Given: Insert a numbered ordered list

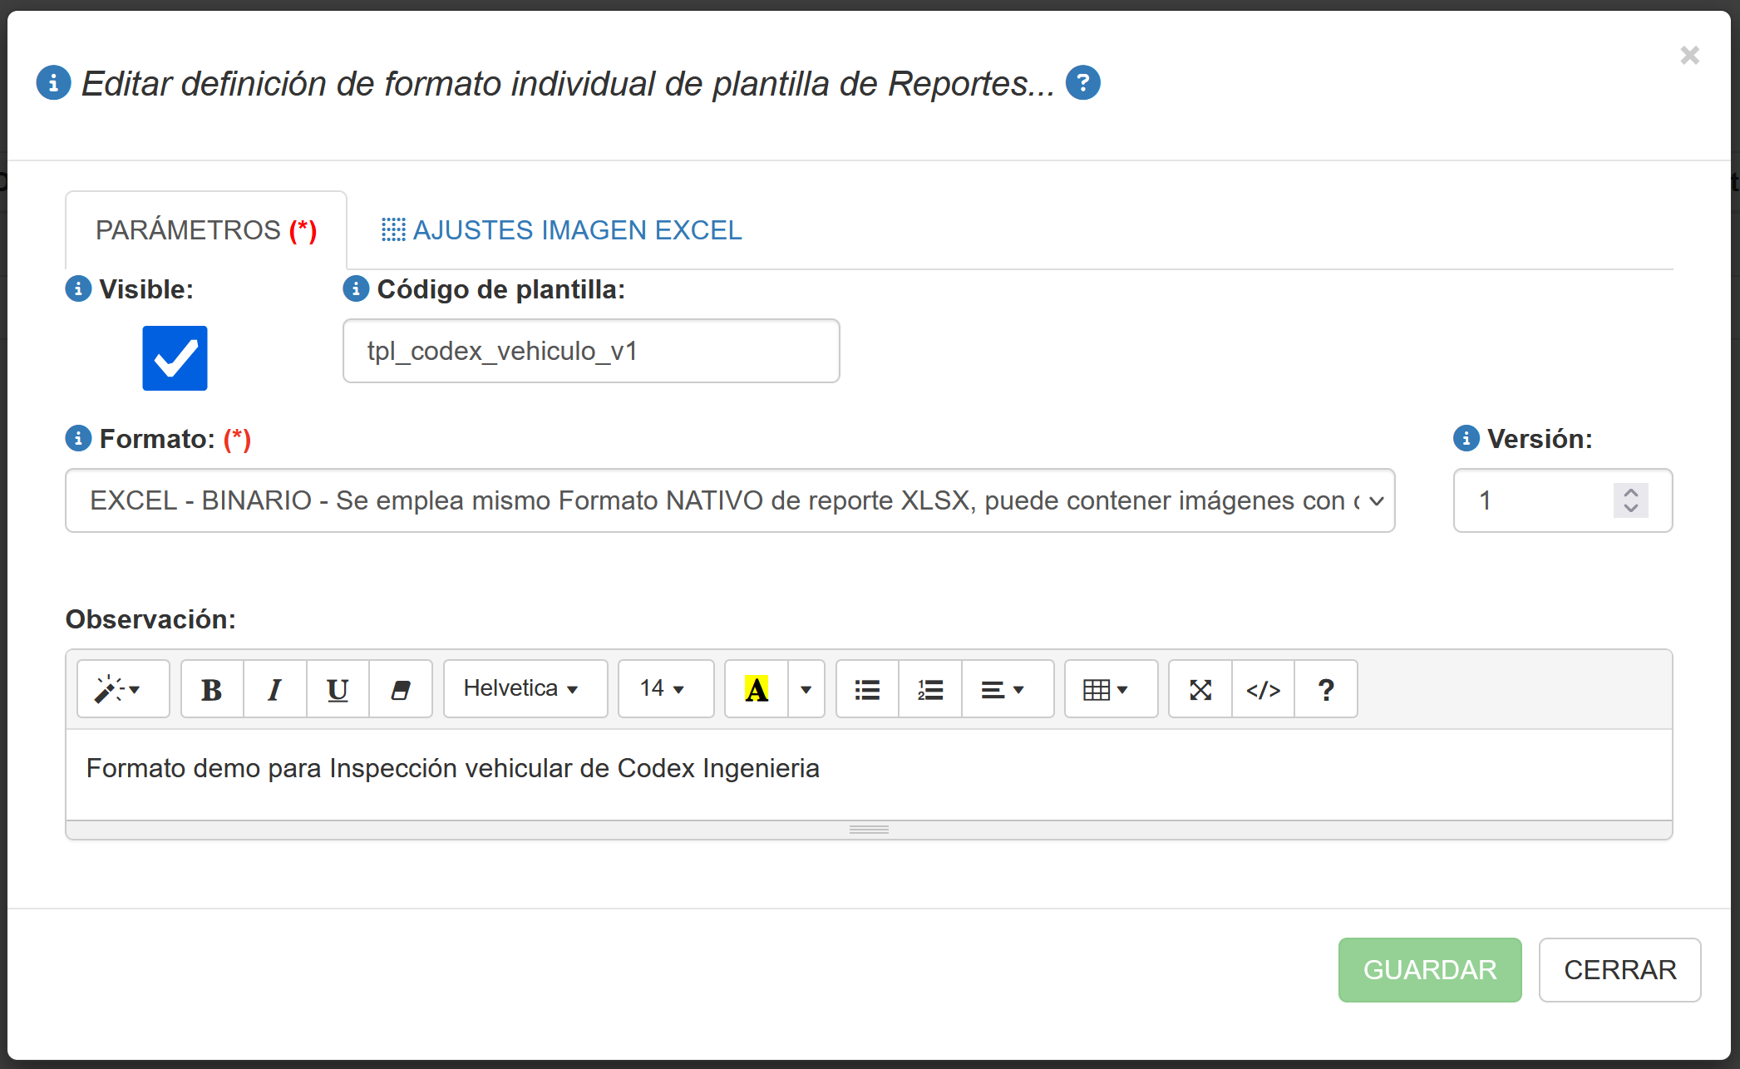Looking at the screenshot, I should (x=930, y=689).
